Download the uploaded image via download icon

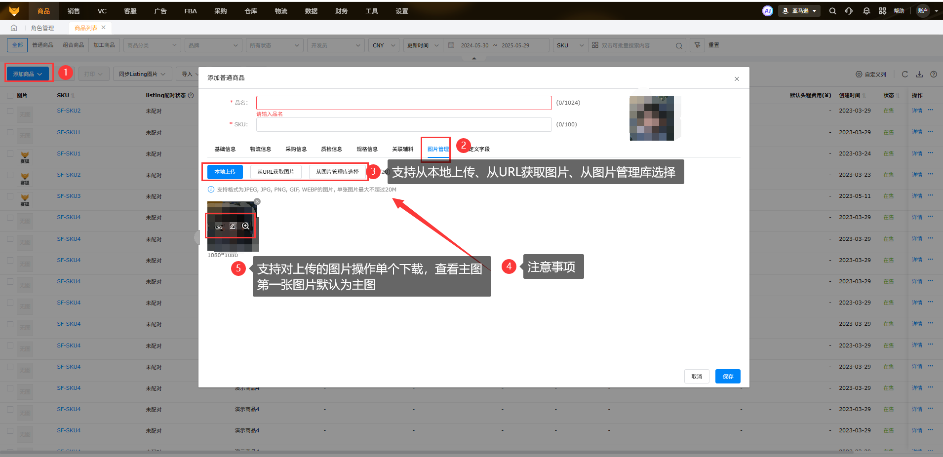click(219, 226)
